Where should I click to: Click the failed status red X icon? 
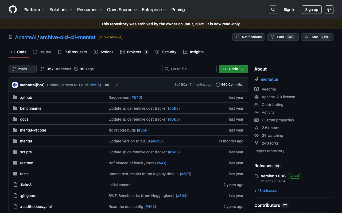point(117,85)
